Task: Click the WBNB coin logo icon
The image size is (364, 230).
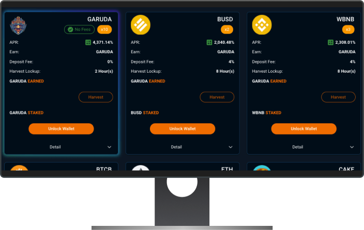Action: [x=262, y=25]
